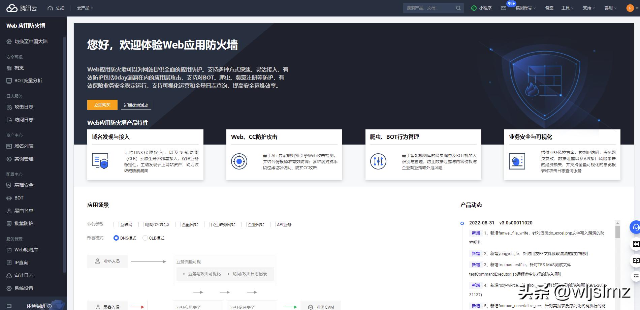The height and width of the screenshot is (310, 640).
Task: Check the 互联网 business type checkbox
Action: [116, 224]
